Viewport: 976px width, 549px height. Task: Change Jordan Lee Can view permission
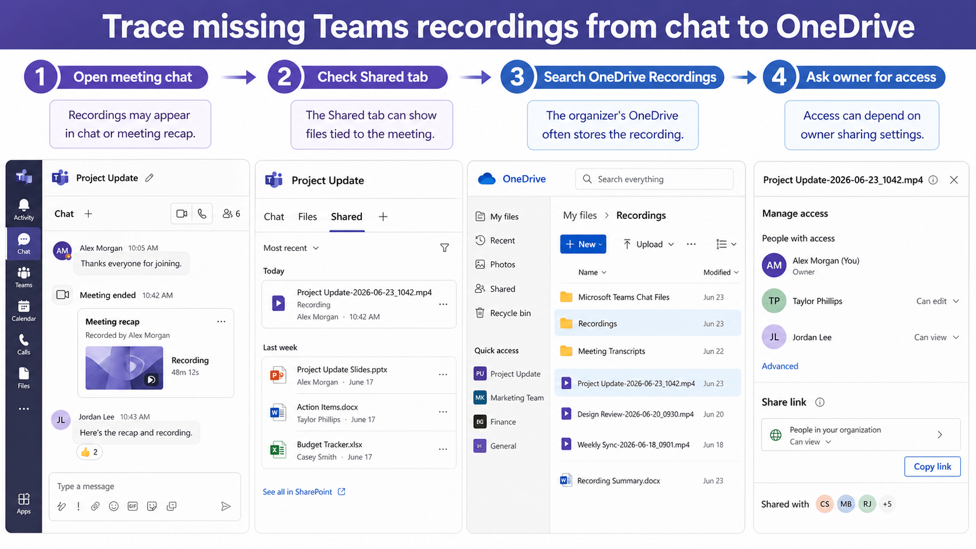(x=936, y=337)
